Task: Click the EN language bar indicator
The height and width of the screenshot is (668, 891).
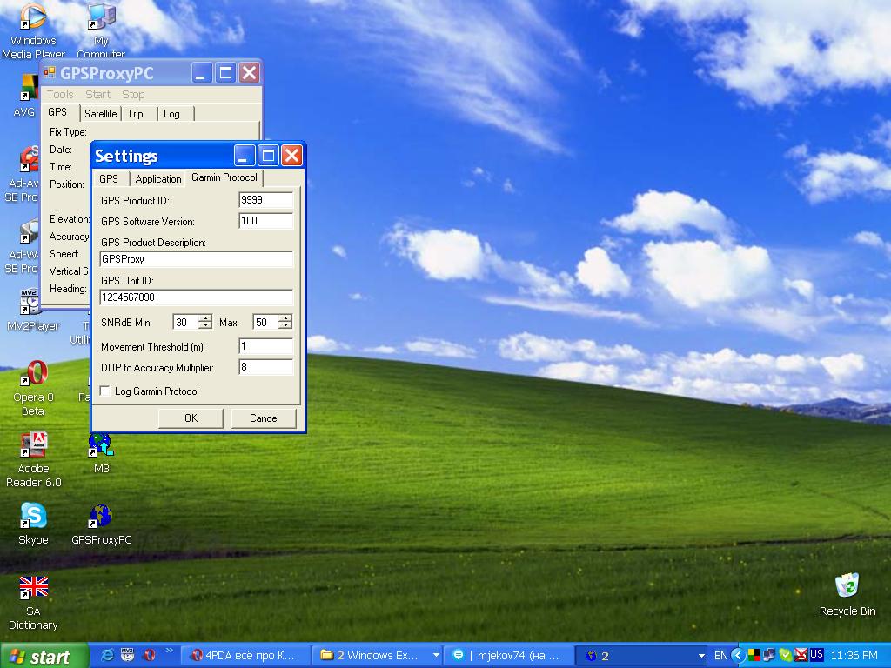Action: point(720,656)
